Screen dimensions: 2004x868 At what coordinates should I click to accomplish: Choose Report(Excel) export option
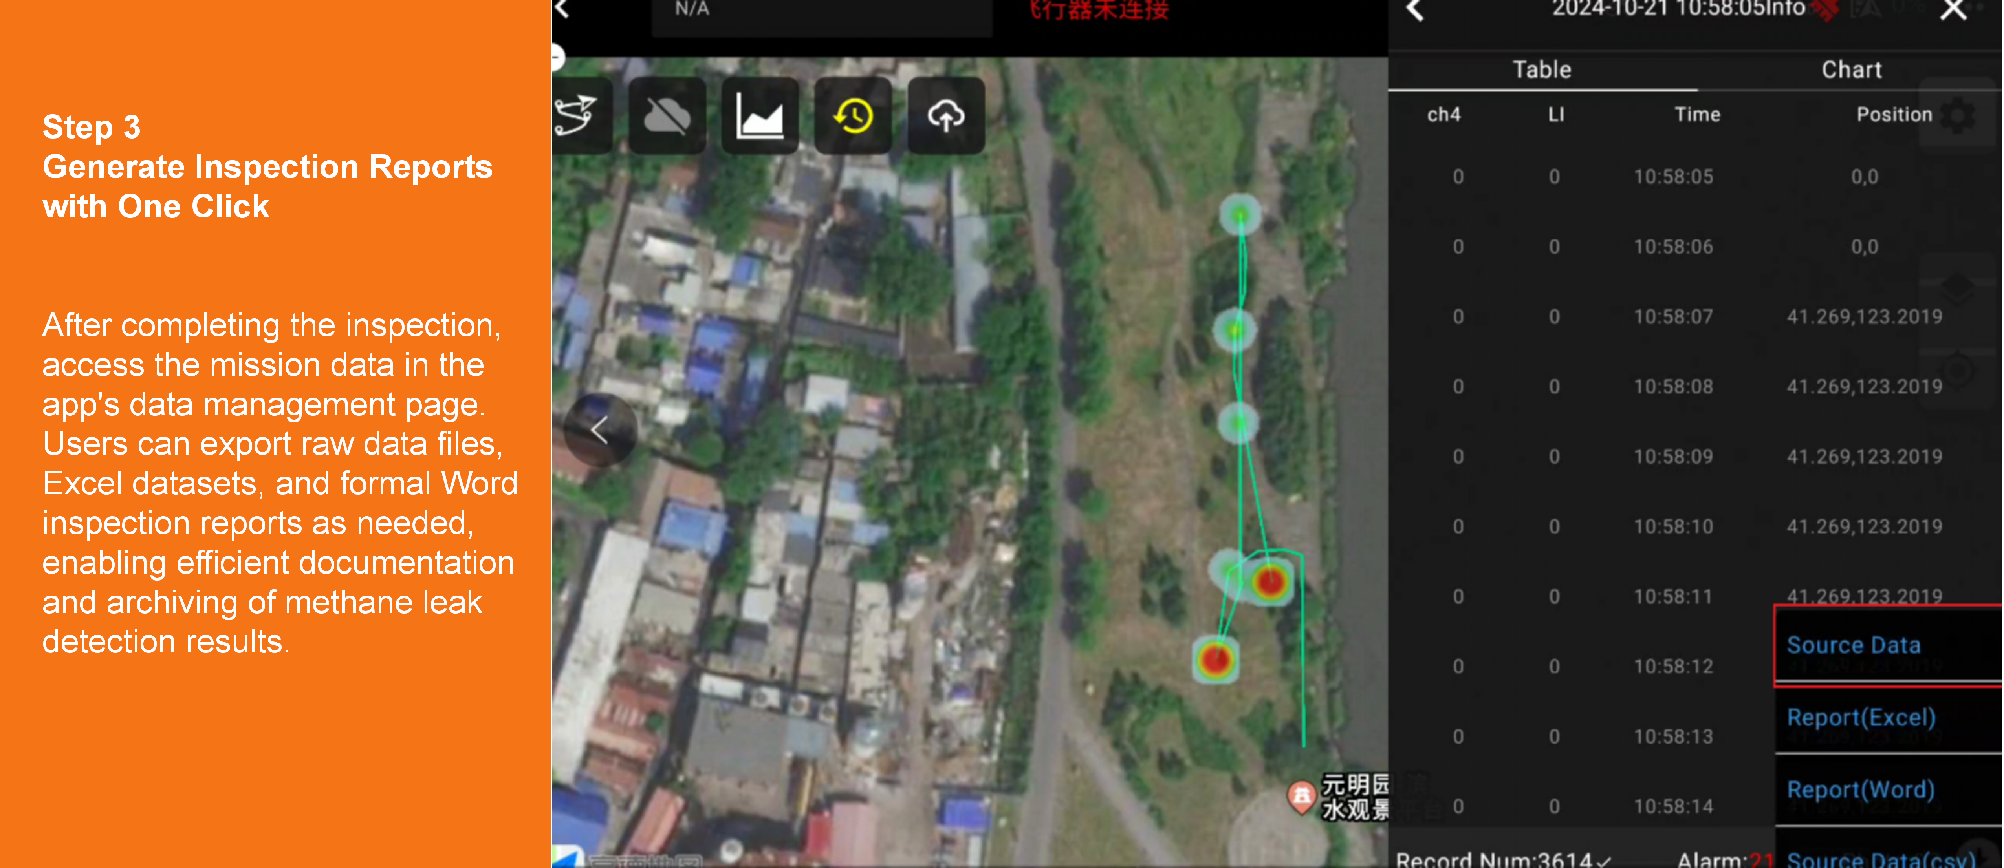pyautogui.click(x=1889, y=718)
